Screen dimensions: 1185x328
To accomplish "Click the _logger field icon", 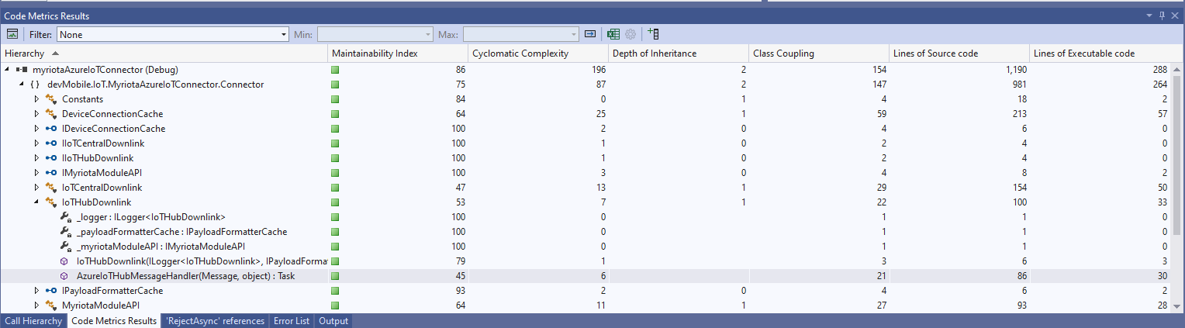I will (x=65, y=217).
